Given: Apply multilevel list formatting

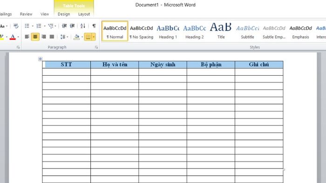Looking at the screenshot, I should 50,26.
